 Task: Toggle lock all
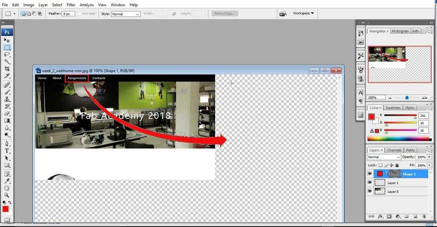click(x=397, y=165)
